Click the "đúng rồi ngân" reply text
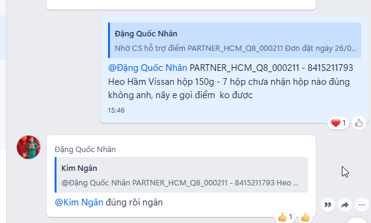 pyautogui.click(x=134, y=202)
